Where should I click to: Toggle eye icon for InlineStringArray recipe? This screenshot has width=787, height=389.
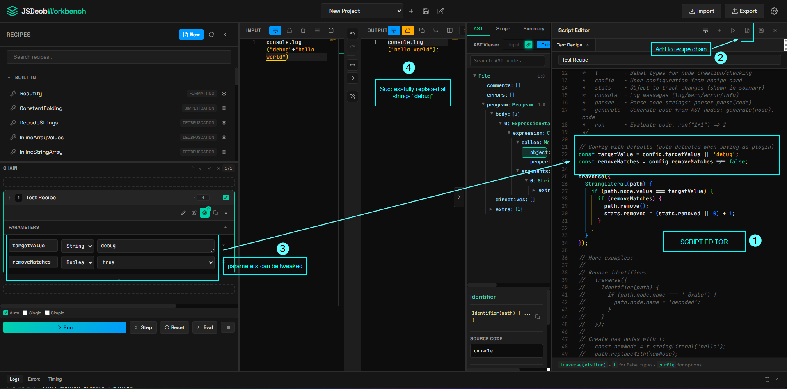[224, 152]
